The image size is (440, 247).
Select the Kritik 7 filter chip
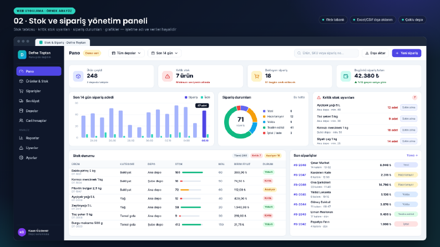tap(256, 156)
